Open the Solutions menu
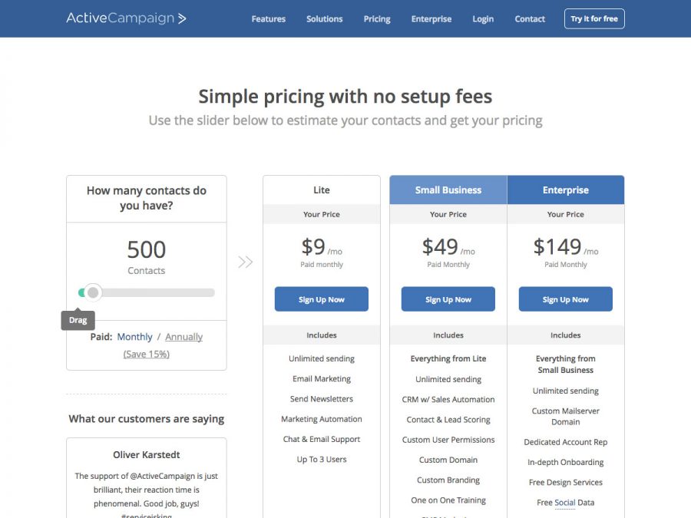The height and width of the screenshot is (518, 691). [x=324, y=18]
